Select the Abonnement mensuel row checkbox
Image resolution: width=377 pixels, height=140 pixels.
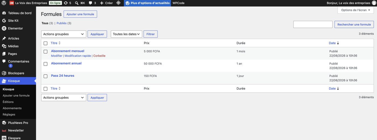pos(46,51)
